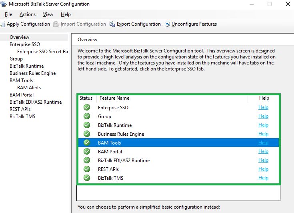Click Export Configuration label in toolbar

139,24
